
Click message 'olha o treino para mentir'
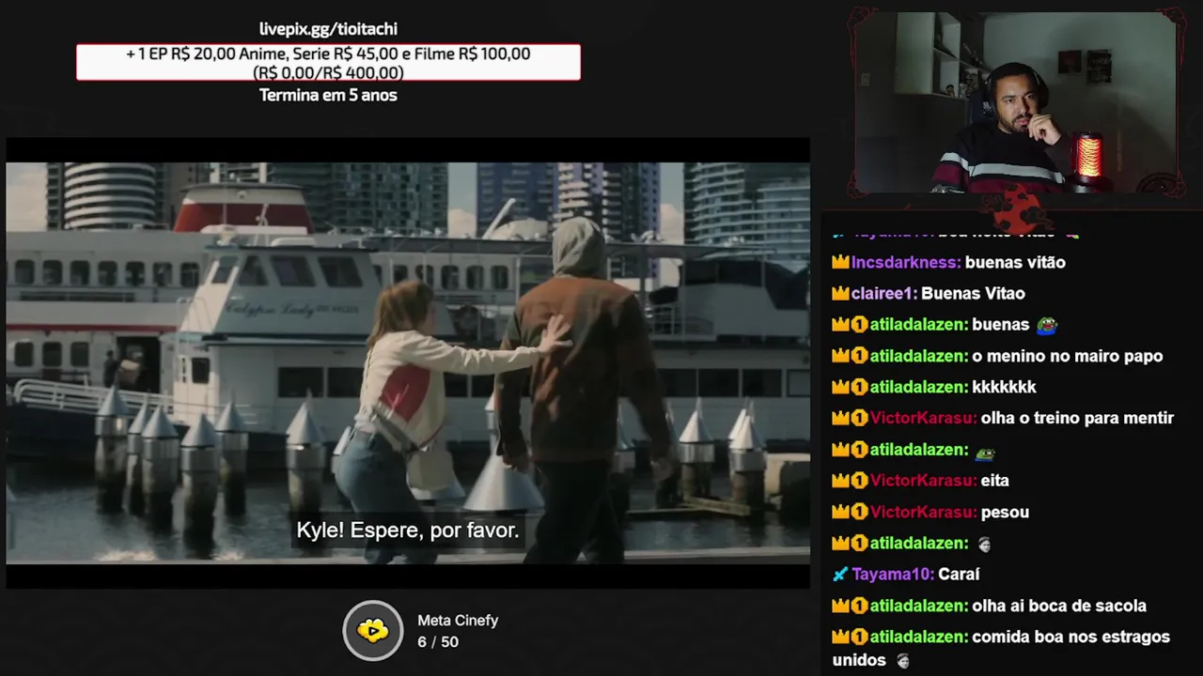point(1077,418)
